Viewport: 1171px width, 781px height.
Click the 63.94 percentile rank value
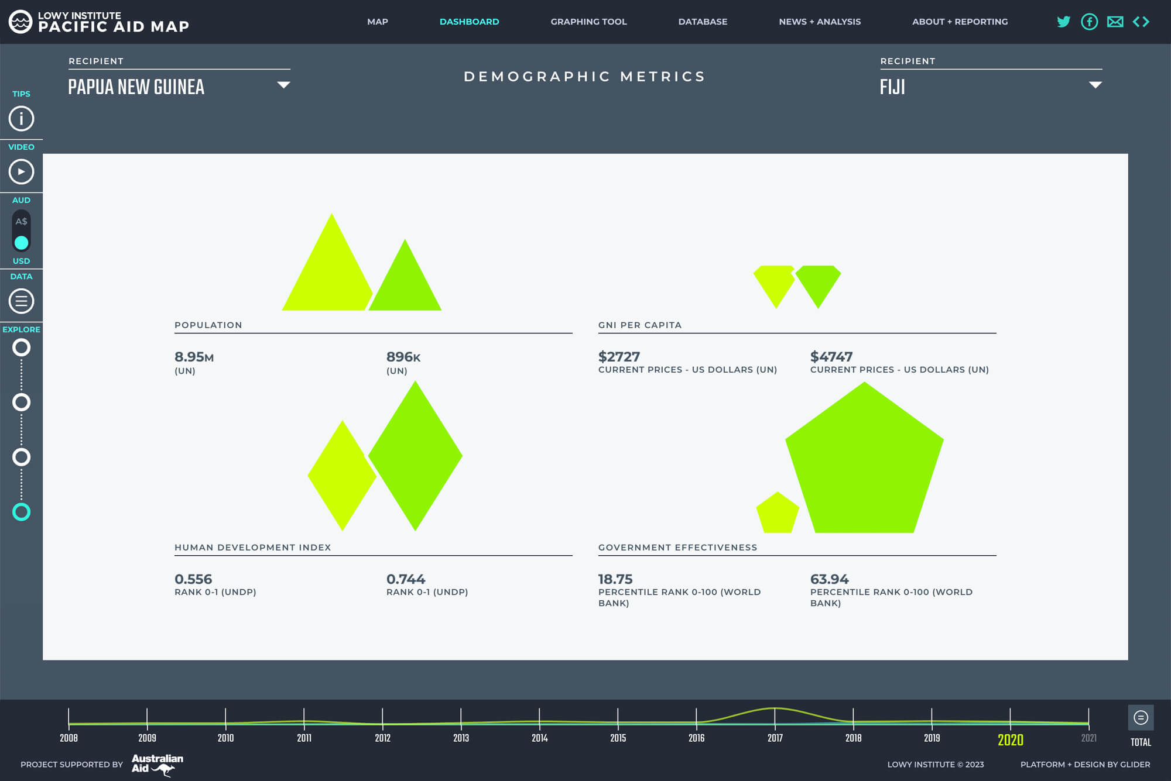point(829,579)
